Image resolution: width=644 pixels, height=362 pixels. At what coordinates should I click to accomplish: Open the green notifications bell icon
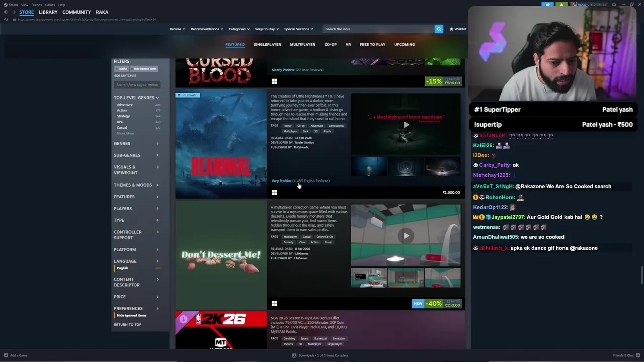tap(561, 5)
